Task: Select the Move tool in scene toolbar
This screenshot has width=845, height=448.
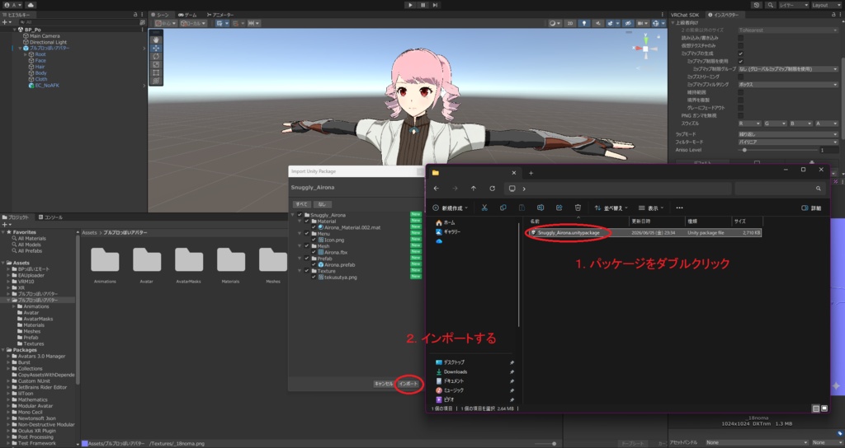Action: [156, 48]
